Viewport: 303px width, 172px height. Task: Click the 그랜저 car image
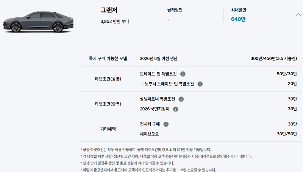click(x=39, y=22)
